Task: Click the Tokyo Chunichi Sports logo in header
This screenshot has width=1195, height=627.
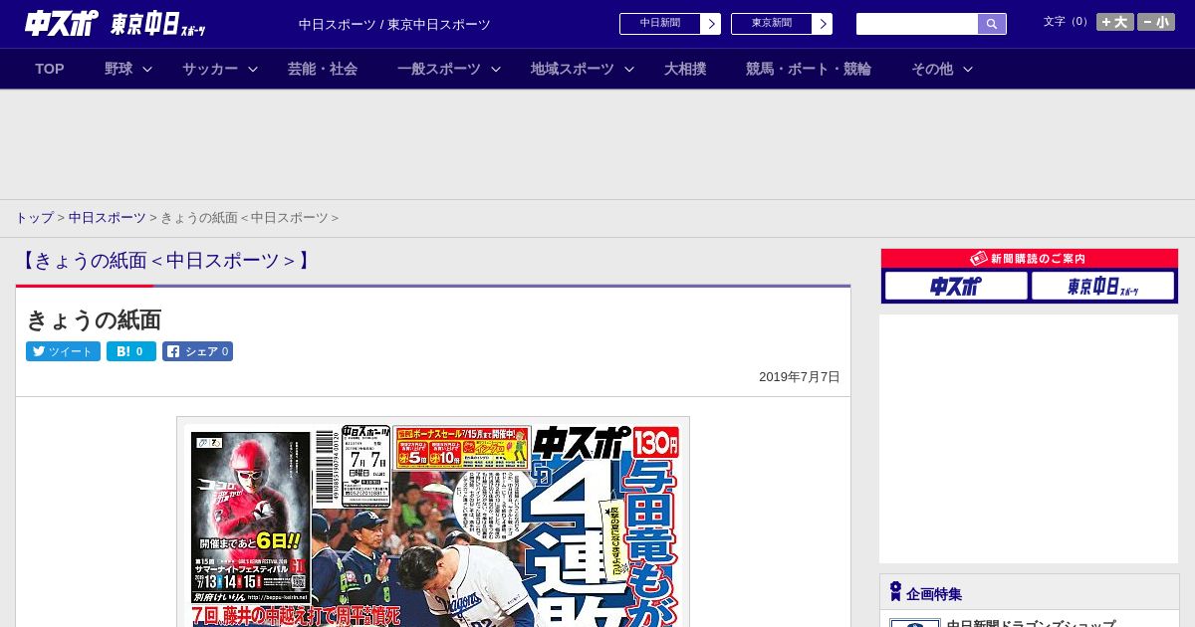Action: click(x=158, y=24)
